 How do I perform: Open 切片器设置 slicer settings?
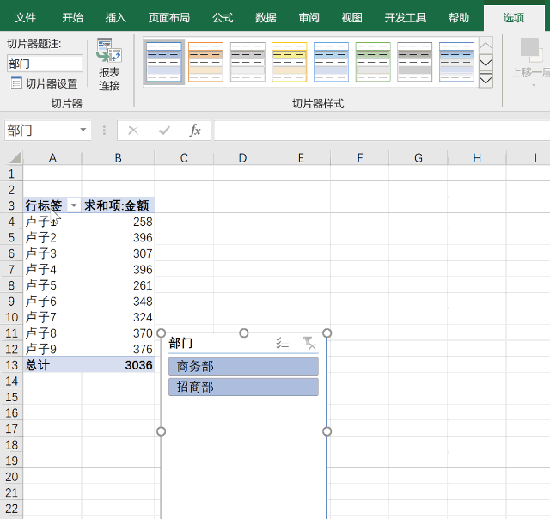pos(44,83)
